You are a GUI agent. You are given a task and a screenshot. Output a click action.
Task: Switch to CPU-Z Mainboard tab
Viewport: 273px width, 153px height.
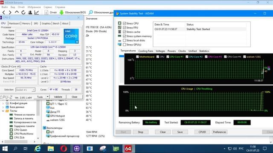click(x=14, y=23)
